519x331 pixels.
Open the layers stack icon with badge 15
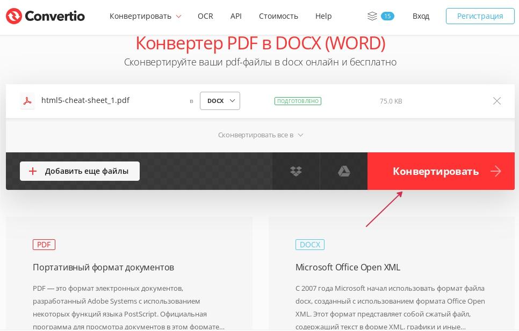point(372,16)
